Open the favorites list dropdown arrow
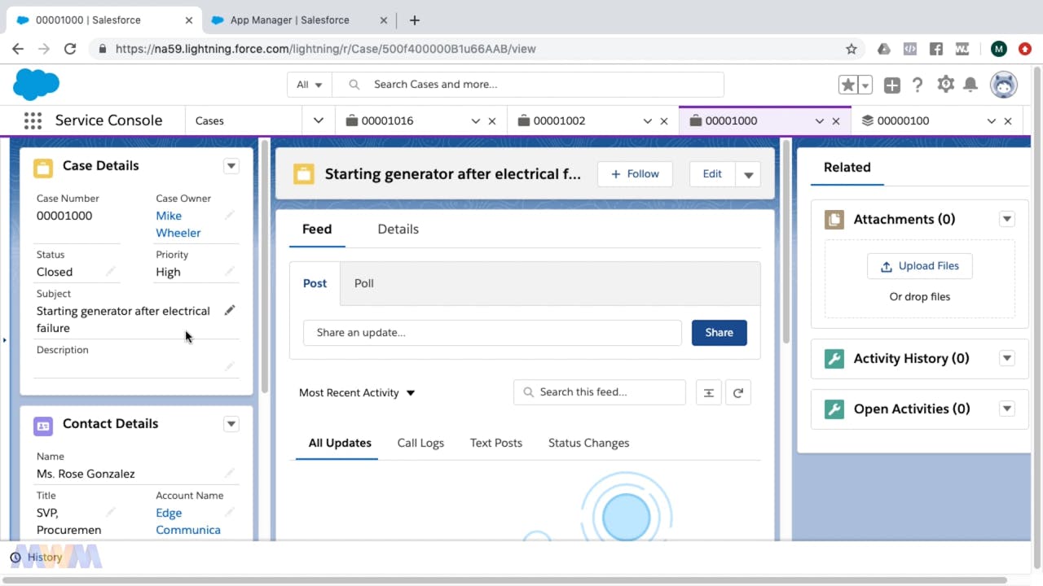This screenshot has width=1043, height=586. point(865,85)
